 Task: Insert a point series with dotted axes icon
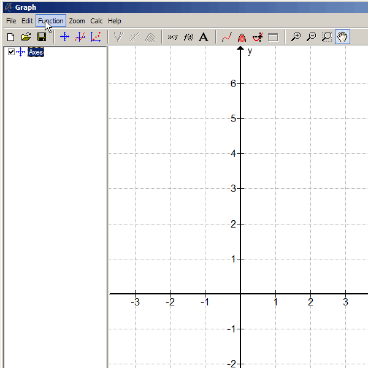point(96,37)
